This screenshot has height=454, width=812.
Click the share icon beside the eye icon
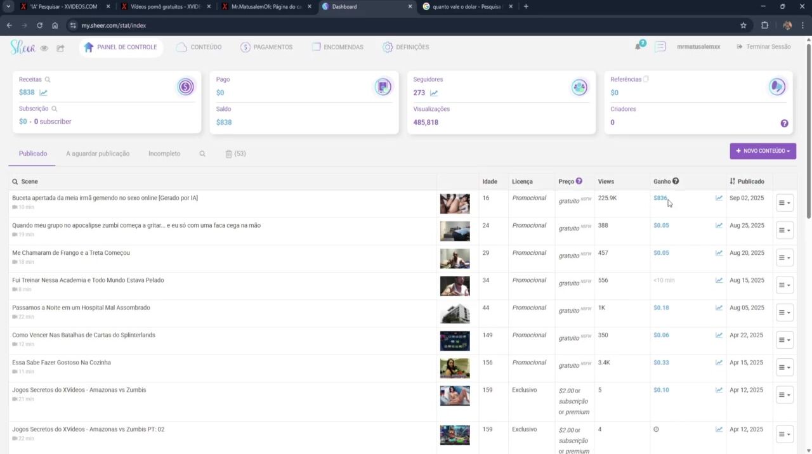pos(60,48)
